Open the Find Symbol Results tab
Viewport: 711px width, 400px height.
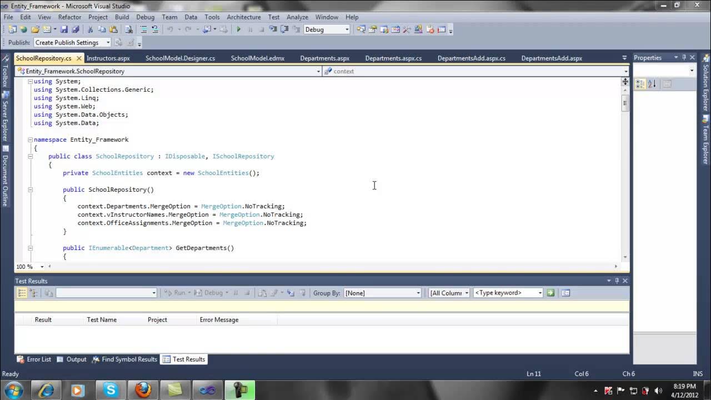pos(124,359)
